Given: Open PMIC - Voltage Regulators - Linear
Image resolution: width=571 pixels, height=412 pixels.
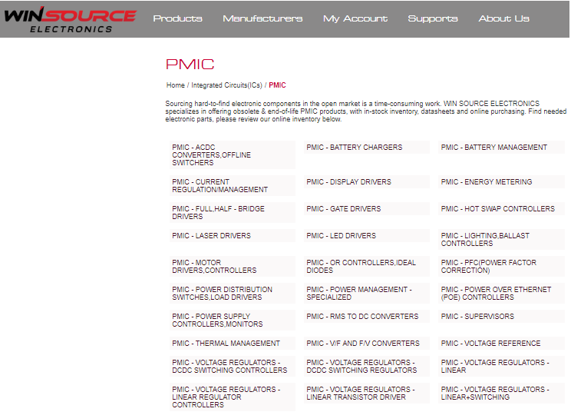Looking at the screenshot, I should [x=501, y=367].
